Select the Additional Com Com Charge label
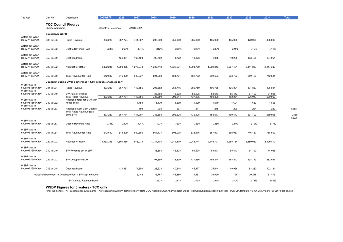Screen dimensions: 343x242 point(81,109)
